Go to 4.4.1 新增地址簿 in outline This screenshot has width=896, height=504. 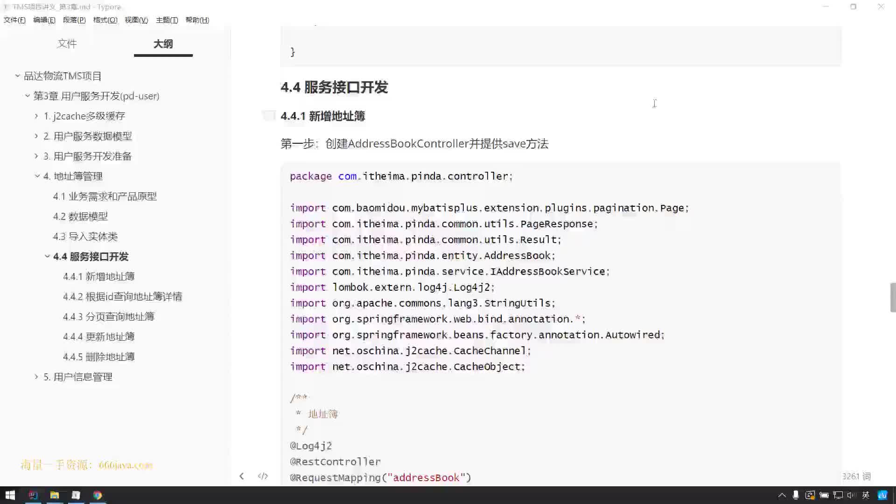(x=99, y=277)
